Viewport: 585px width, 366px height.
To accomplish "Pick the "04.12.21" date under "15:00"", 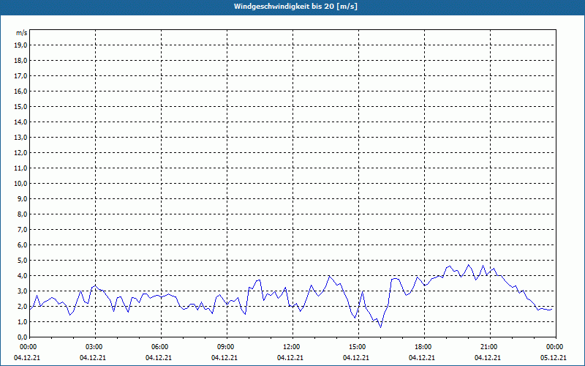I will (x=356, y=358).
